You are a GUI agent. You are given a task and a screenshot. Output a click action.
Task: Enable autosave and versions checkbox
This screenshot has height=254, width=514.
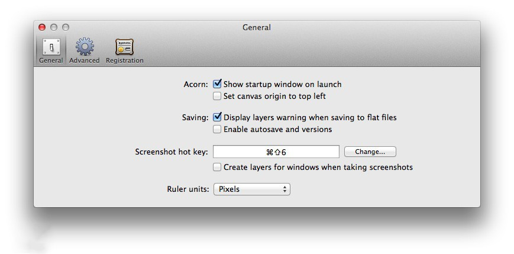(217, 129)
